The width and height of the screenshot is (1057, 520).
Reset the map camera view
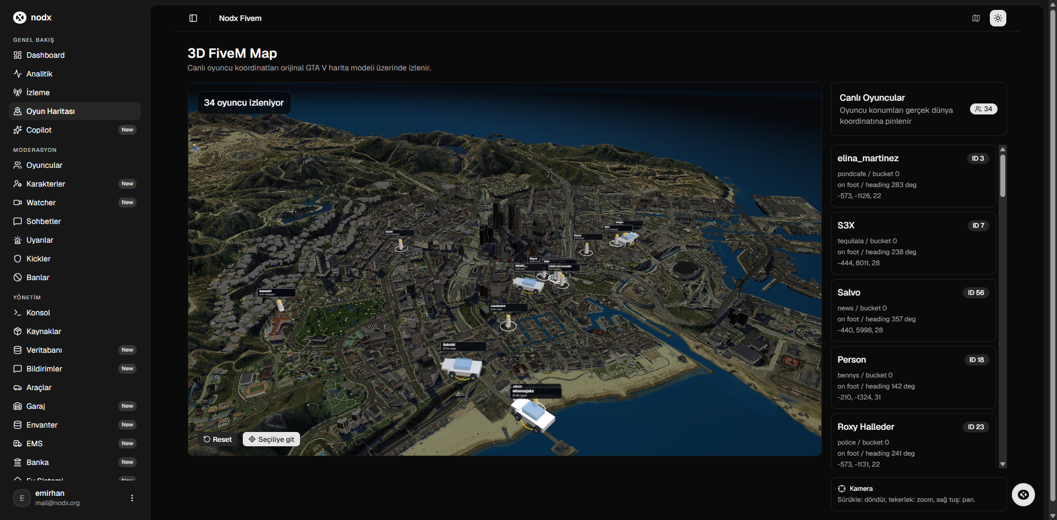[x=217, y=439]
